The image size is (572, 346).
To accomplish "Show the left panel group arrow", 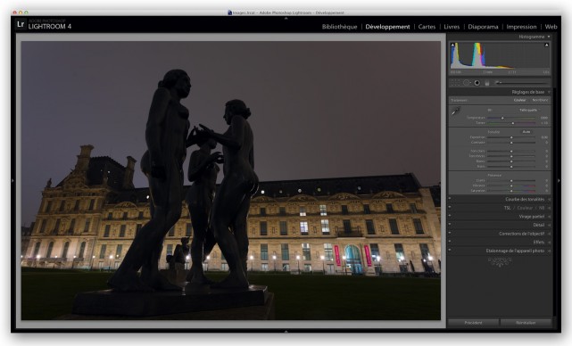I will (12, 180).
